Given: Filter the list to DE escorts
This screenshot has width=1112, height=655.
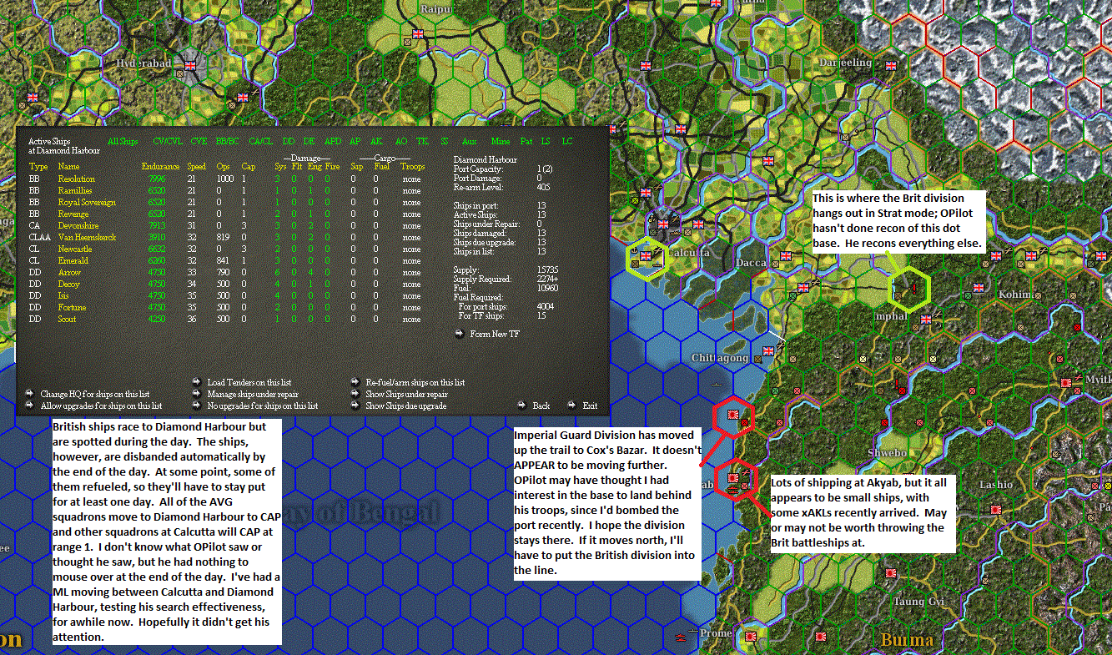Looking at the screenshot, I should pyautogui.click(x=309, y=142).
